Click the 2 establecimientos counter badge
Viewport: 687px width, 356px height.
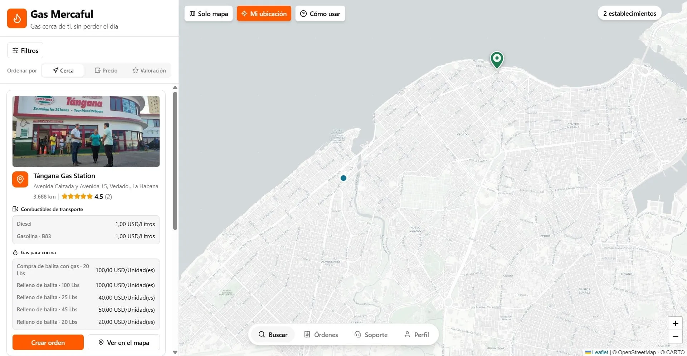629,13
